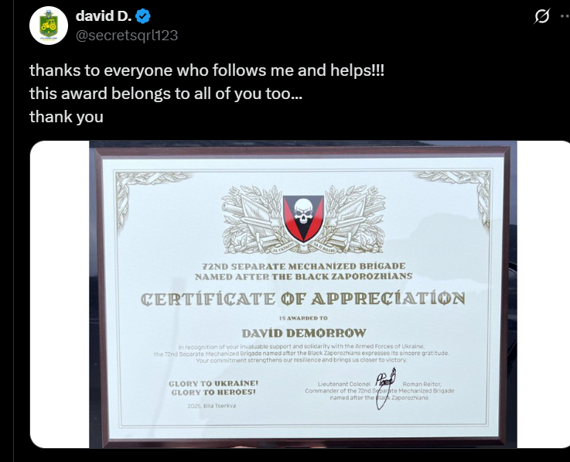Click the 'thank you' line of post
This screenshot has width=570, height=462.
pos(67,117)
